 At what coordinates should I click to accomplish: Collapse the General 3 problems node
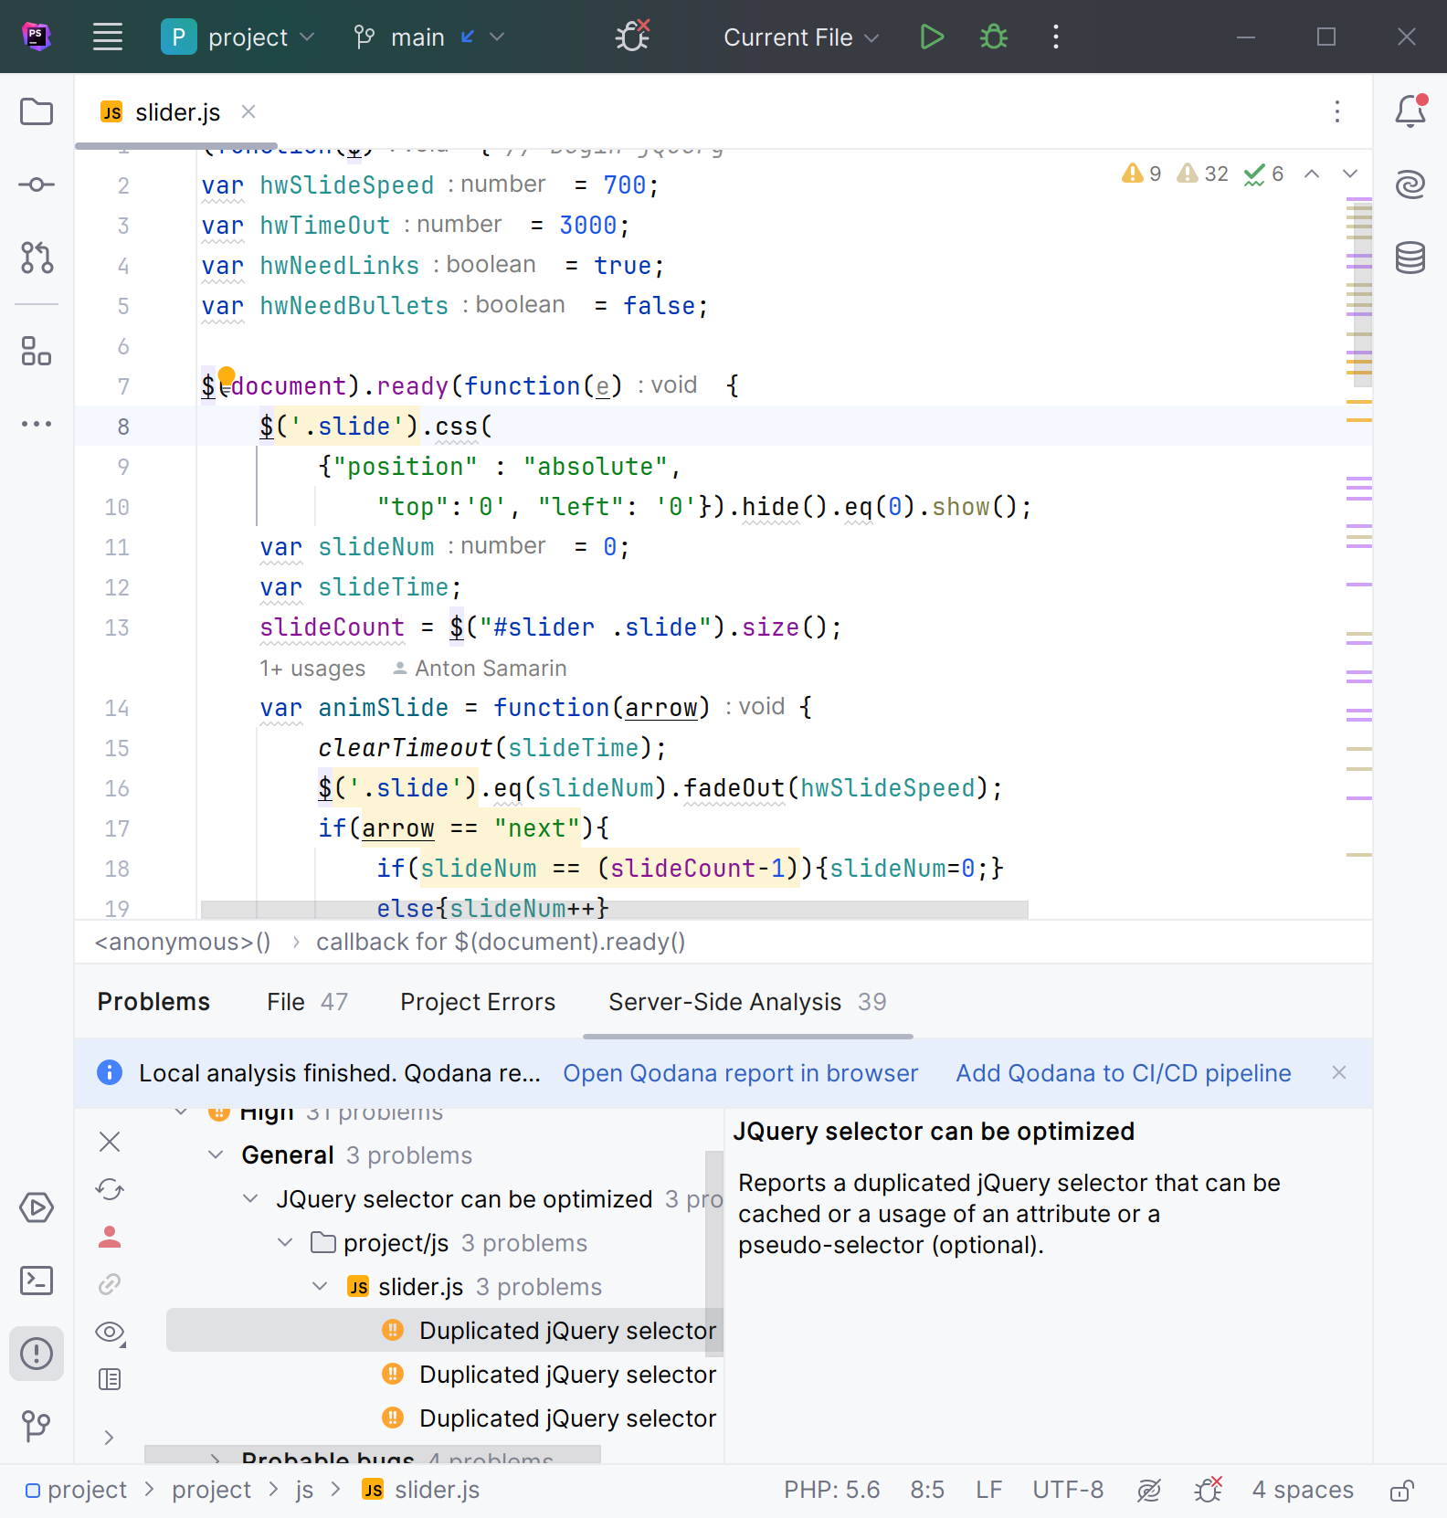point(216,1154)
